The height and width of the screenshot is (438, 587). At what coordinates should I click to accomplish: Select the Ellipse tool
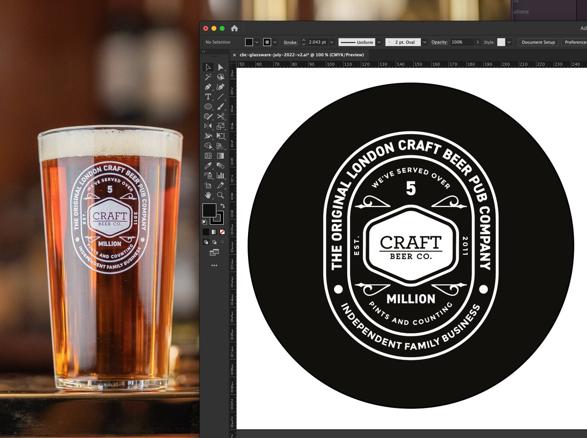point(208,106)
